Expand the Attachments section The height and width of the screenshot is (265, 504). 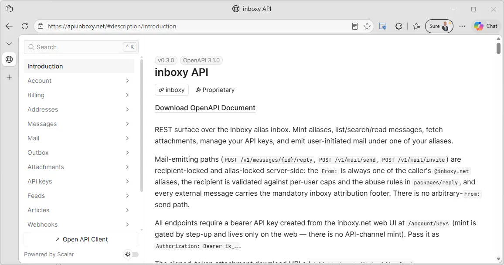tap(79, 167)
